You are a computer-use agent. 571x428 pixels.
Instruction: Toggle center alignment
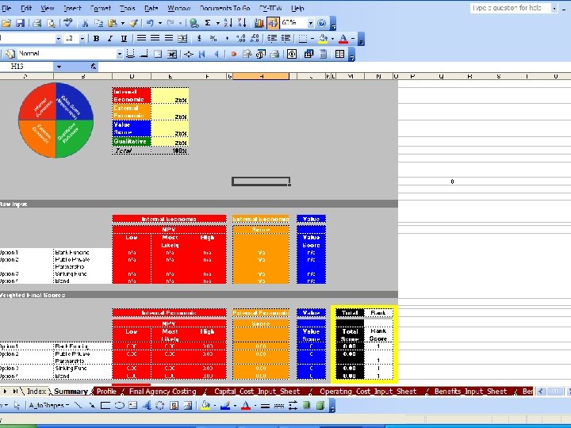point(155,39)
